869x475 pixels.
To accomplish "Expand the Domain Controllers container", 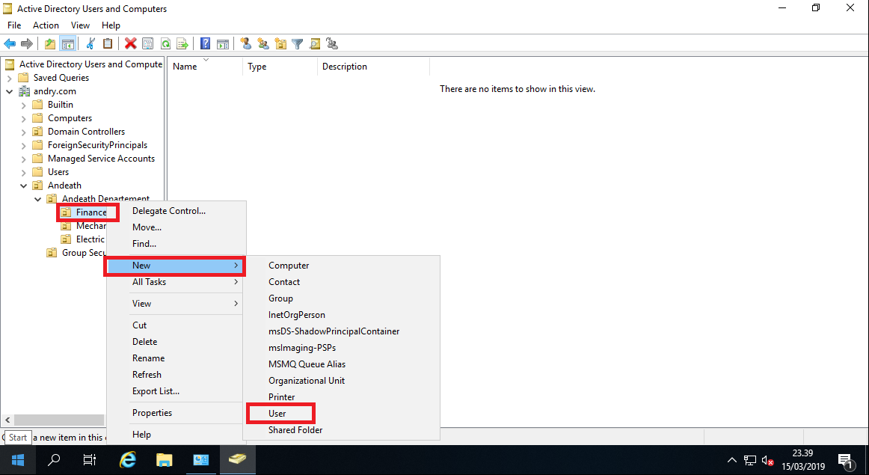I will coord(22,131).
